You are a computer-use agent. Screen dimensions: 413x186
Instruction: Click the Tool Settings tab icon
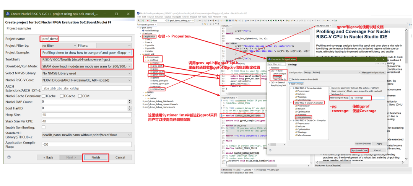tap(289, 84)
